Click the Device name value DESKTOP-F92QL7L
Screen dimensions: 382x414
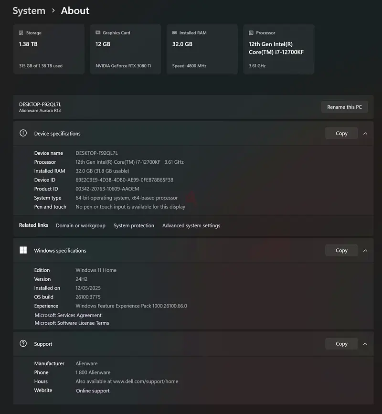(96, 153)
